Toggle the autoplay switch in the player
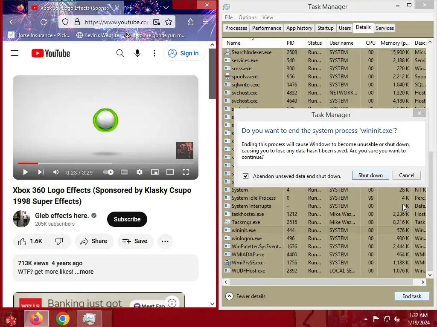Screen dimensions: 437x327 pyautogui.click(x=108, y=172)
